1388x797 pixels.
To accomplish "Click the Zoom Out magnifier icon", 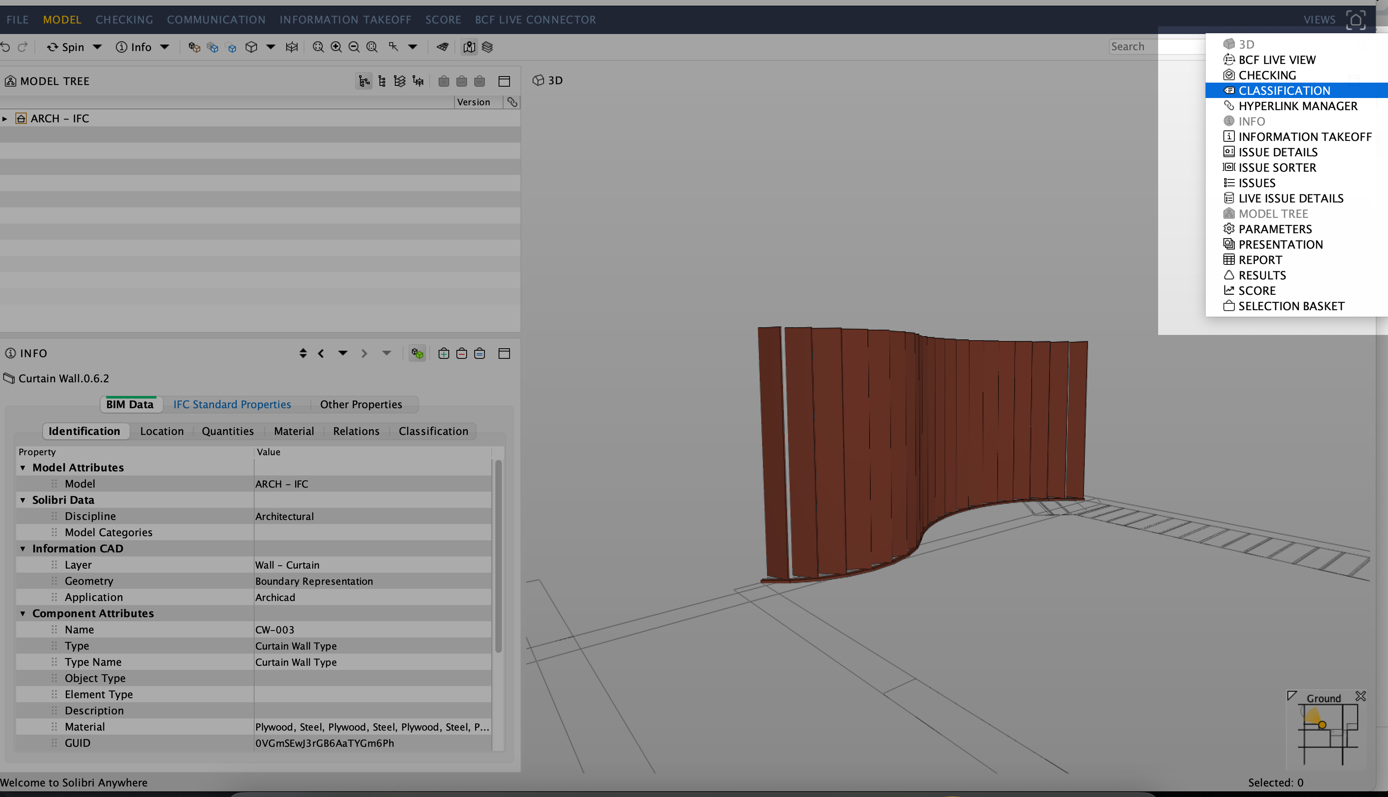I will (x=354, y=47).
